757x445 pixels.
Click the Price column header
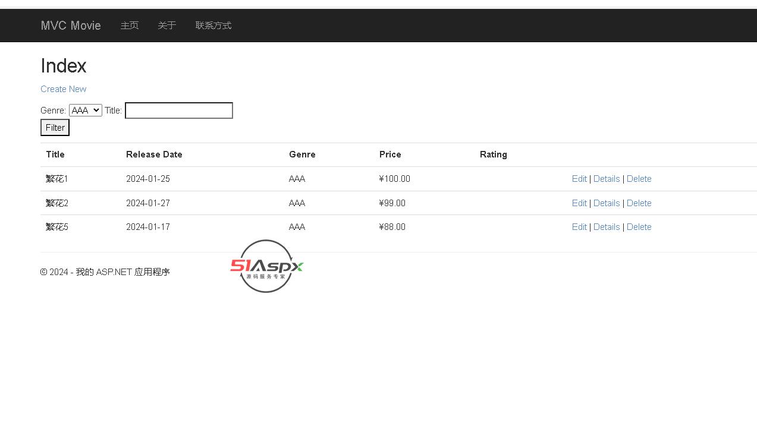(390, 154)
